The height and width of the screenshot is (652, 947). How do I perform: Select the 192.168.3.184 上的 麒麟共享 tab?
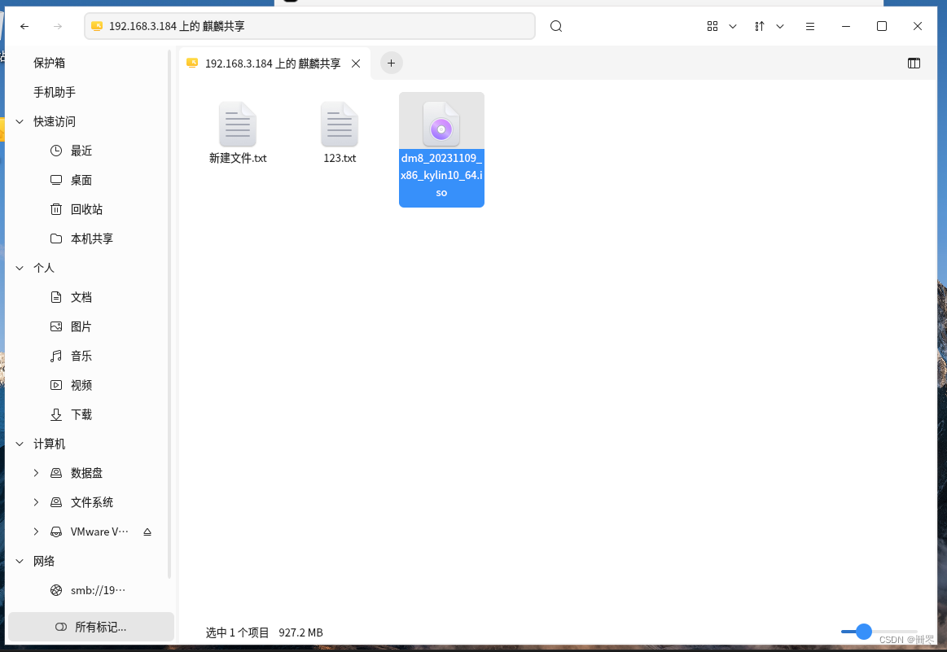point(273,63)
